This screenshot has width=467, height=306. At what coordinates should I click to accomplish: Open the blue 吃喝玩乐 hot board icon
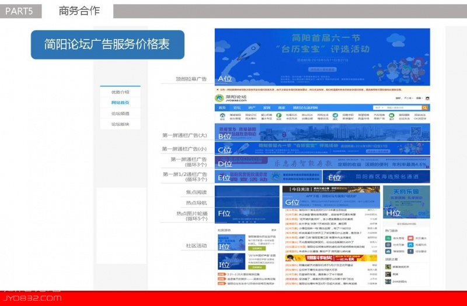click(410, 245)
